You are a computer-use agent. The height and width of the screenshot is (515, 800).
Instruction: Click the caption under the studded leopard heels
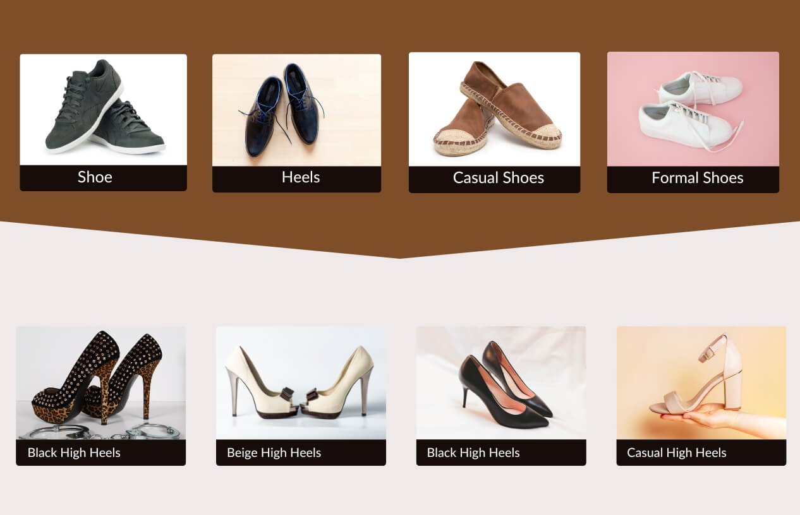pyautogui.click(x=74, y=453)
